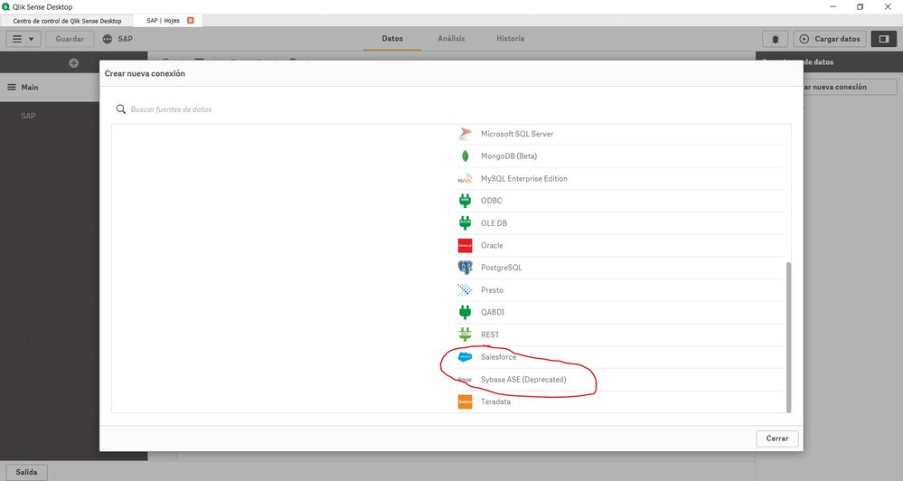Image resolution: width=903 pixels, height=481 pixels.
Task: Choose the Salesforce text entry
Action: [x=498, y=356]
